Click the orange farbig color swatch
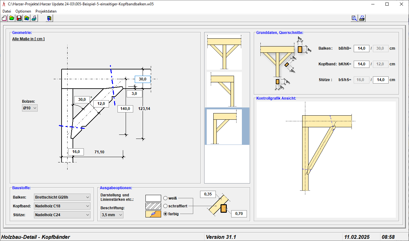The image size is (409, 241). 153,214
